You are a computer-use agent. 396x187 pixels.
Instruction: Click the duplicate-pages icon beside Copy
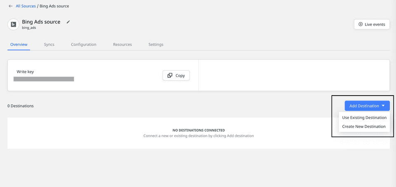pos(170,75)
